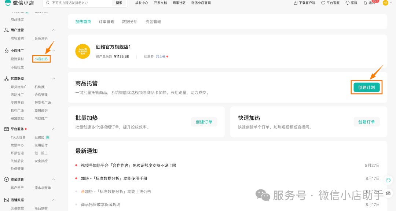Open 平台客服 chat bubble icon

point(323,3)
